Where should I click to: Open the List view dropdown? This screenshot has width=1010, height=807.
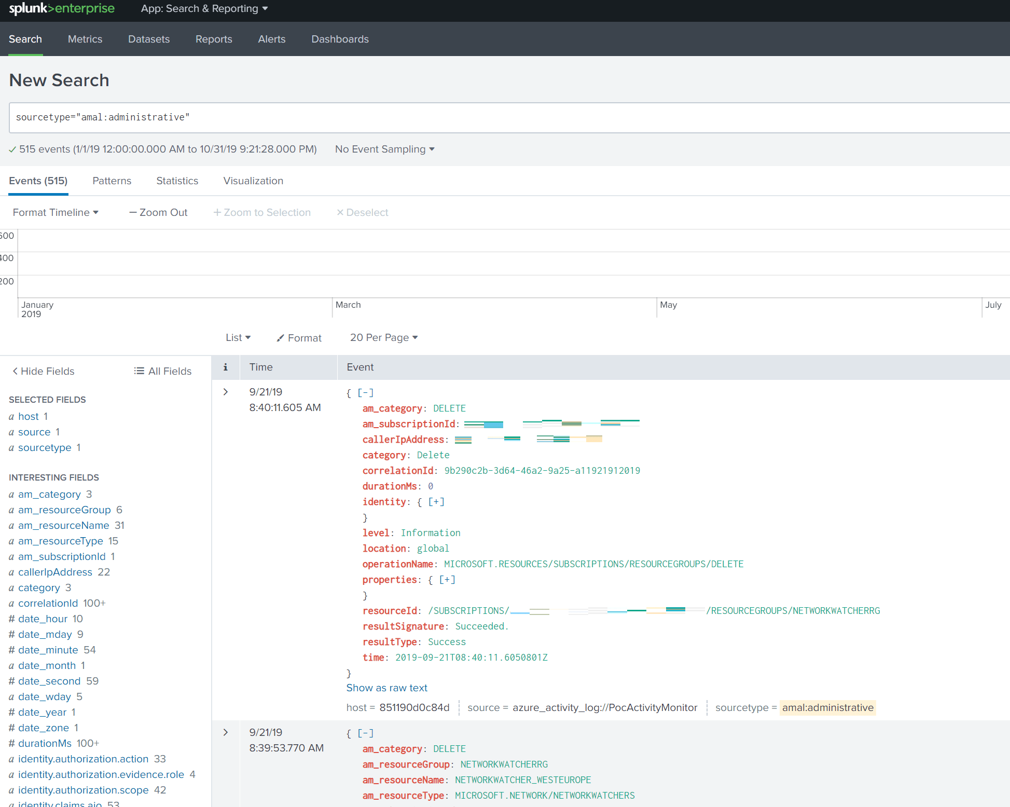(x=238, y=337)
